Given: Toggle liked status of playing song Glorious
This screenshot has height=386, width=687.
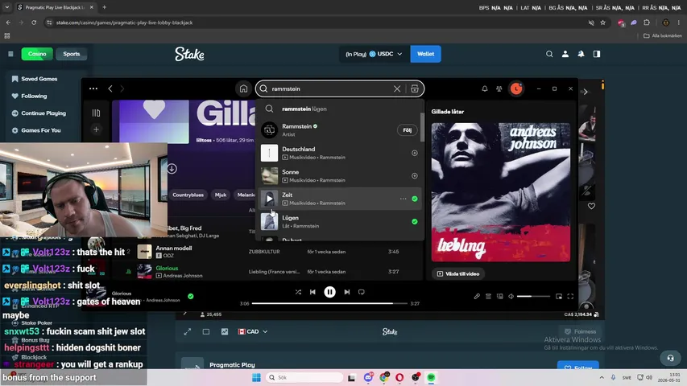Looking at the screenshot, I should pyautogui.click(x=191, y=296).
